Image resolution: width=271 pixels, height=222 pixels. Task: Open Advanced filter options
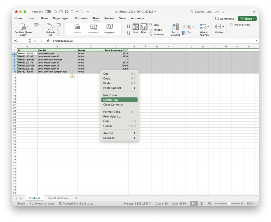pos(157,34)
